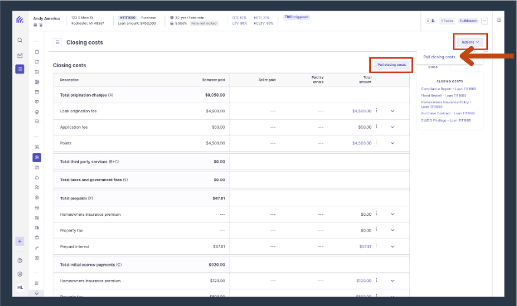Expand prepaids Homeowners insurance premium $0.00 row
The height and width of the screenshot is (306, 517).
coord(393,214)
